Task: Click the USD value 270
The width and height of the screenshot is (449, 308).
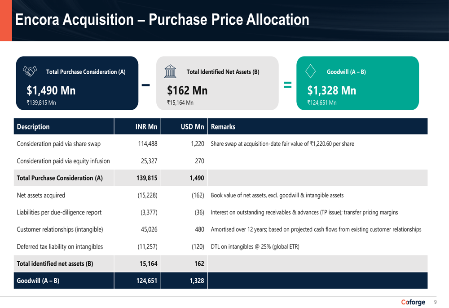Action: click(200, 161)
